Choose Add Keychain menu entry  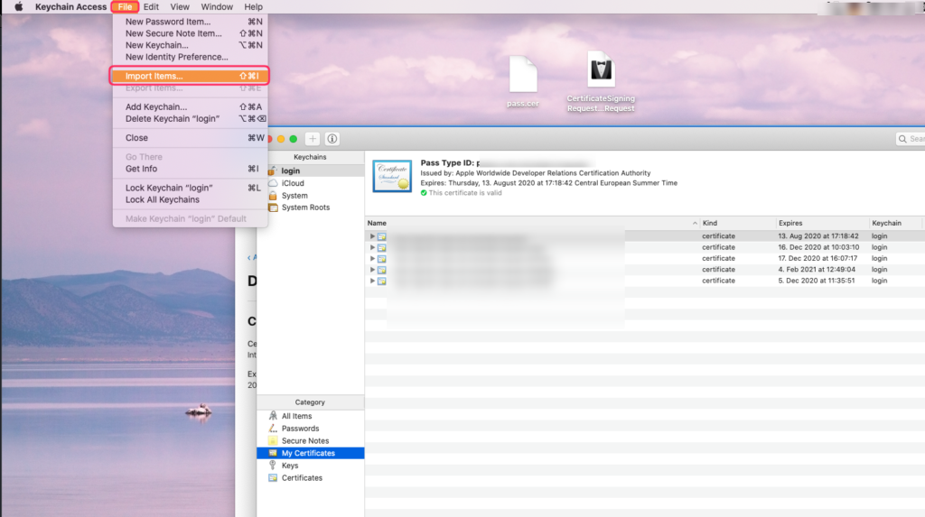click(190, 106)
